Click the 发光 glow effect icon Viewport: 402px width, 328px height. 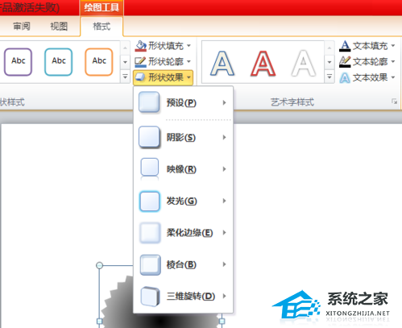click(x=150, y=201)
